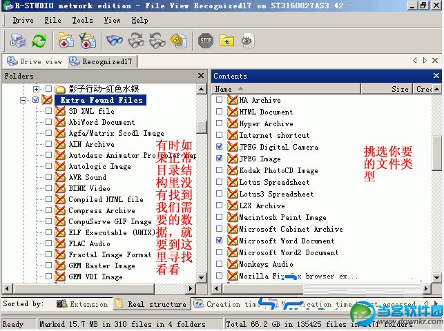Click the Extra Found Files crossed folder icon
Screen dimensions: 444x331
click(x=47, y=100)
